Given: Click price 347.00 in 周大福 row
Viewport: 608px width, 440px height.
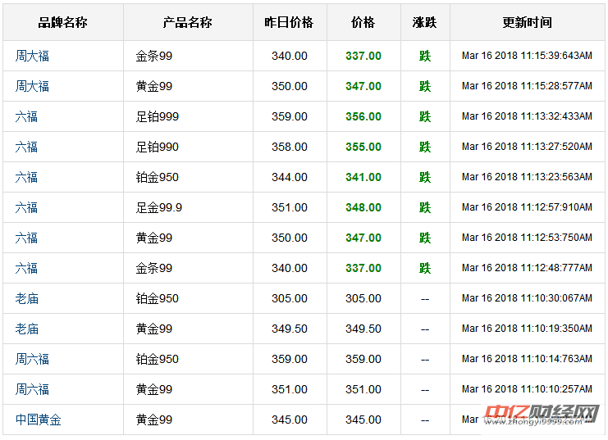Looking at the screenshot, I should 363,86.
